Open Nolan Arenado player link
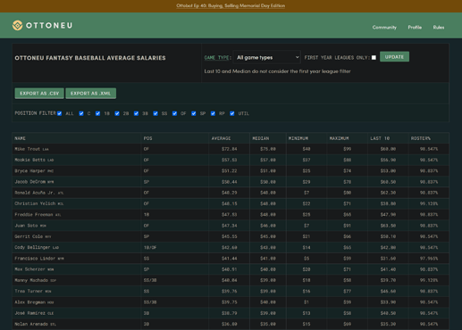462x330 pixels. coord(31,324)
